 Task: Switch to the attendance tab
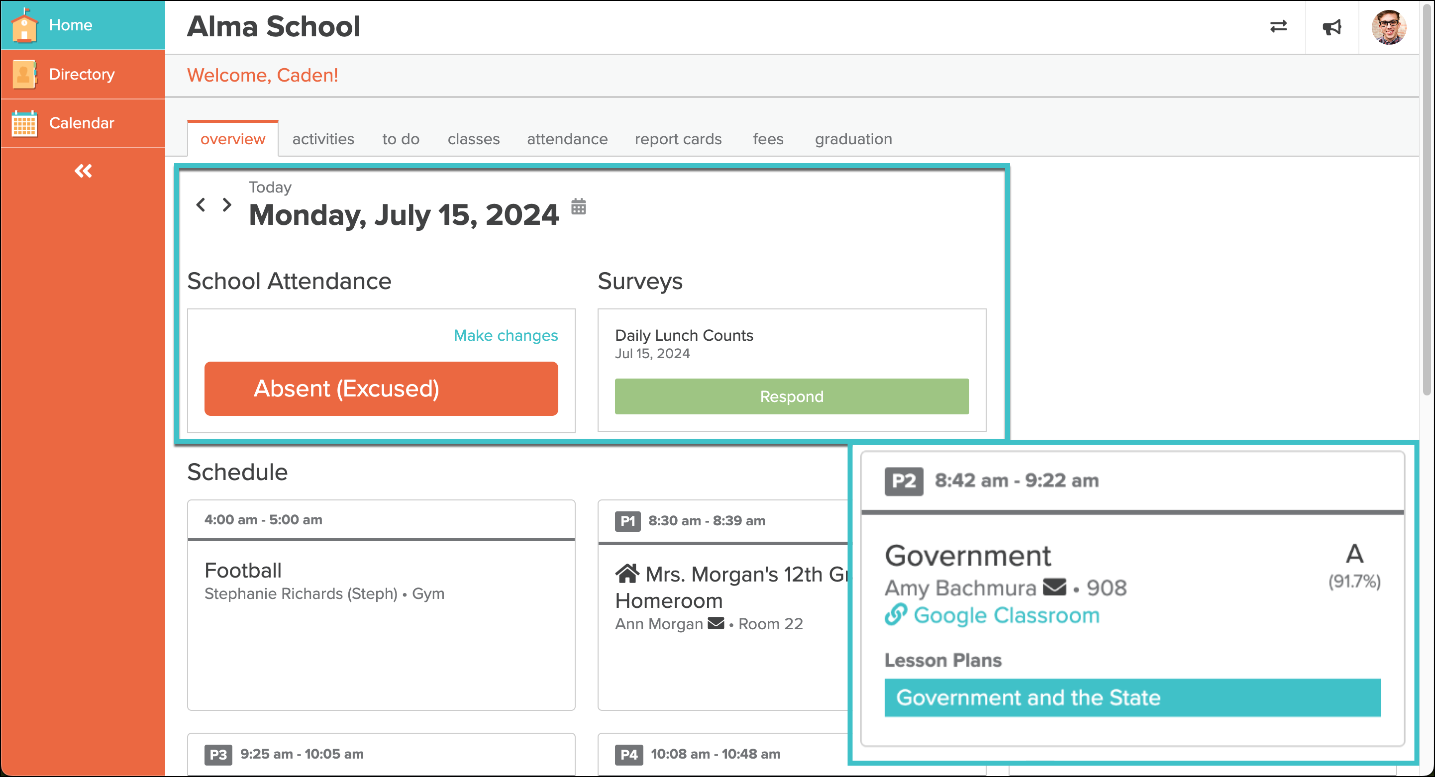pos(567,139)
